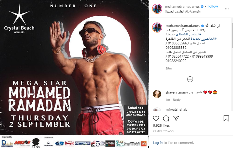Share post via the paper plane icon
Viewport: 233px width, 148px height.
176,118
